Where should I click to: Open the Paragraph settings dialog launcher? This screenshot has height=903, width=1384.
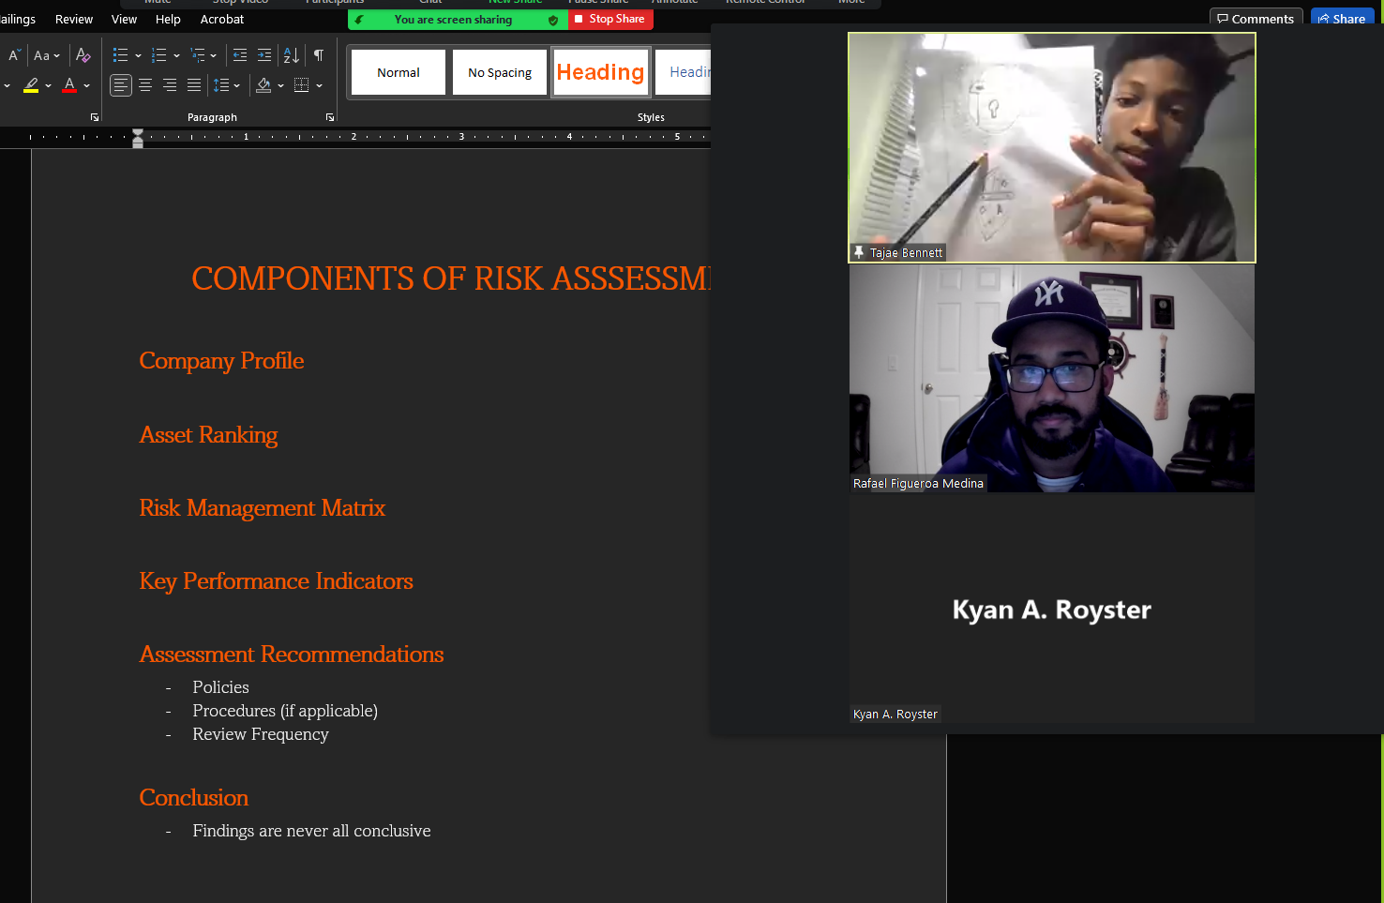330,117
